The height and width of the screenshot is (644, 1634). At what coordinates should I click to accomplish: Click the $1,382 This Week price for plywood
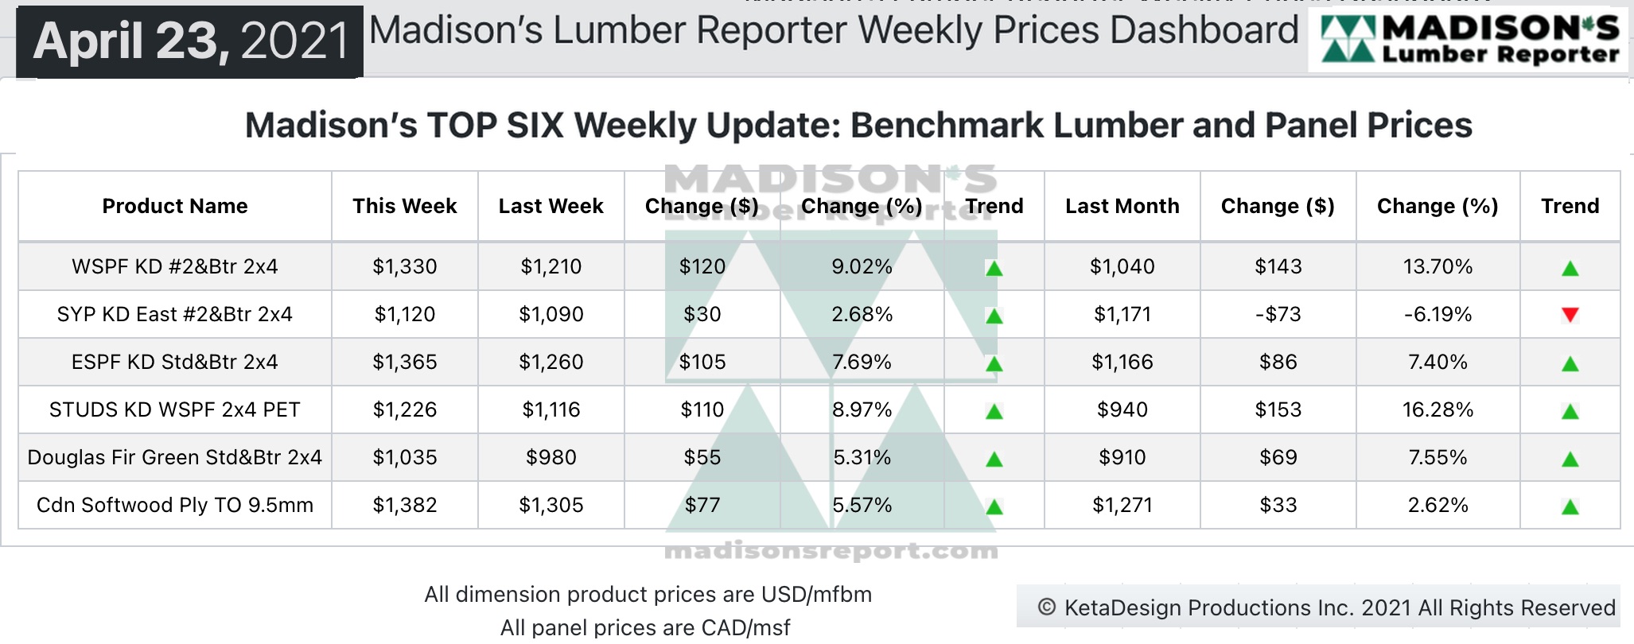click(405, 505)
